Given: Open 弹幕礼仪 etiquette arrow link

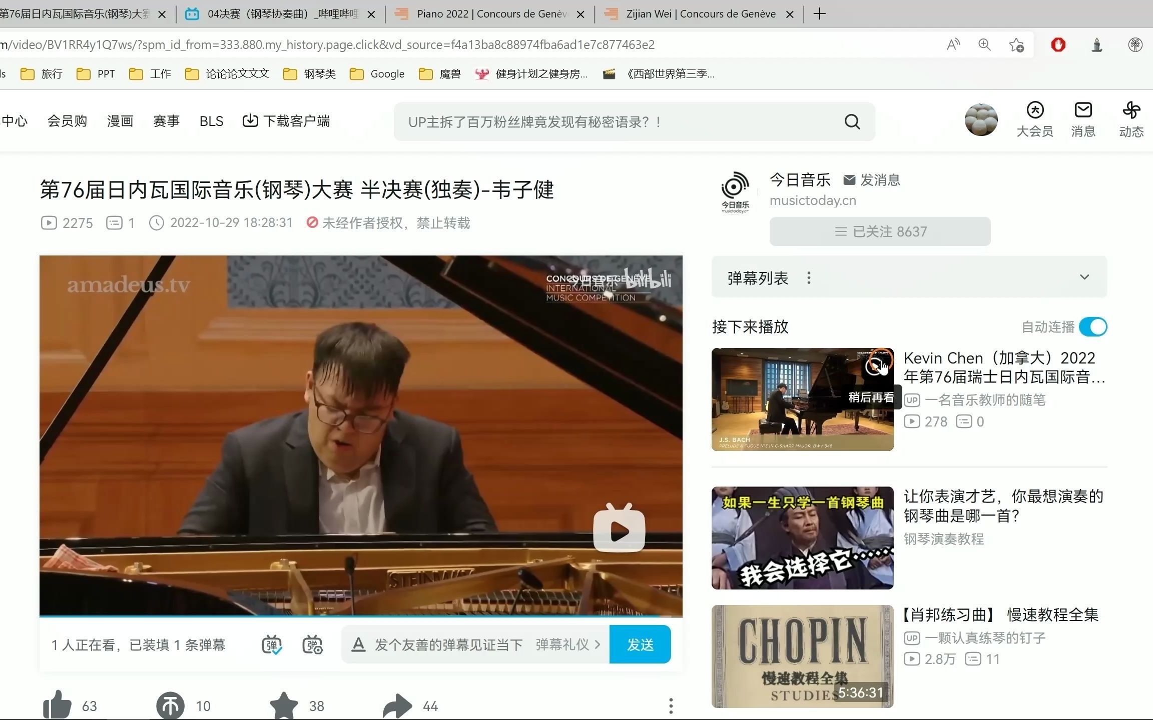Looking at the screenshot, I should [567, 644].
